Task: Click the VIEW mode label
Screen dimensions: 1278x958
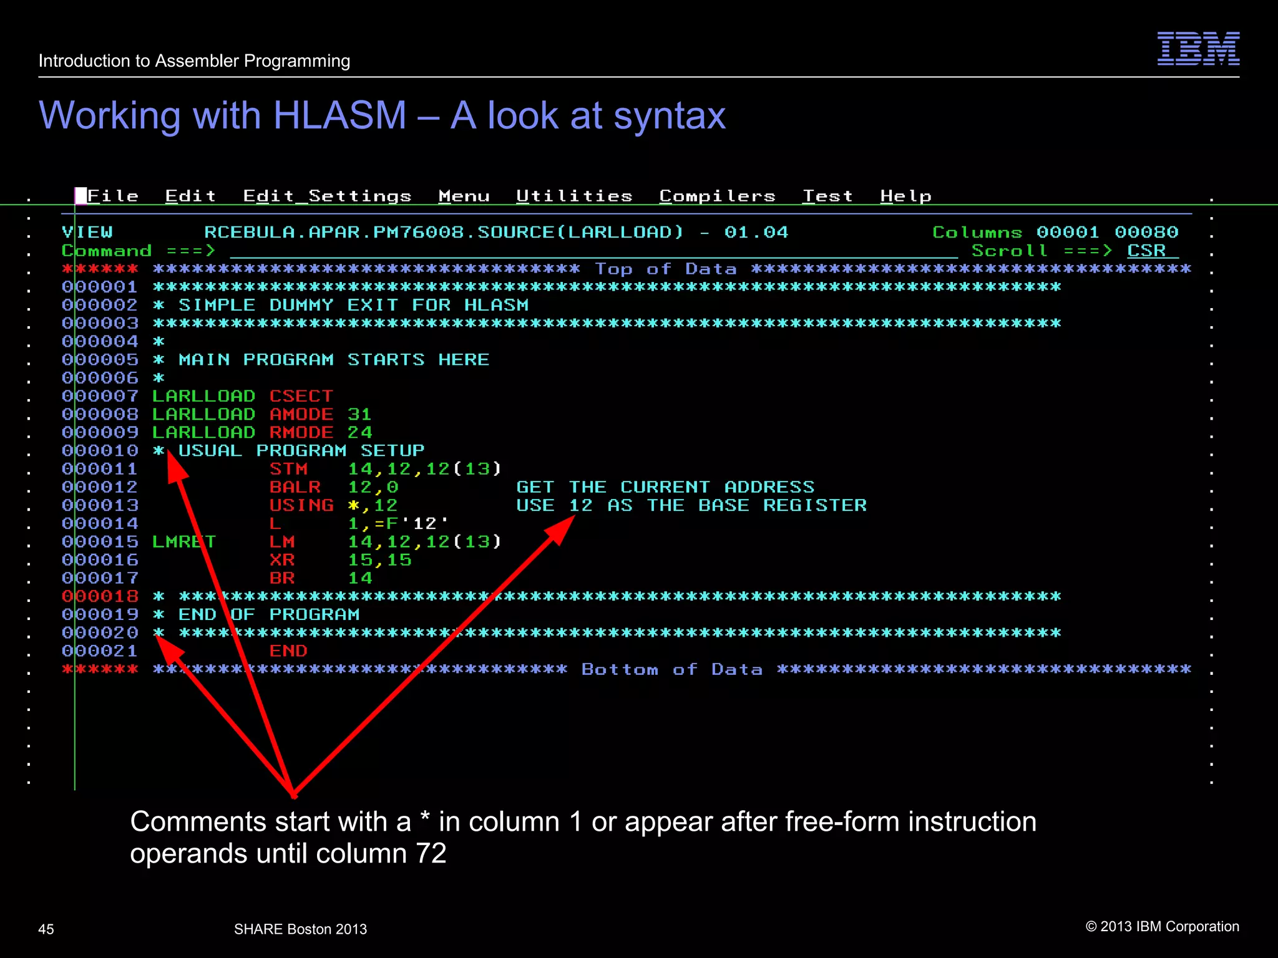Action: click(87, 233)
